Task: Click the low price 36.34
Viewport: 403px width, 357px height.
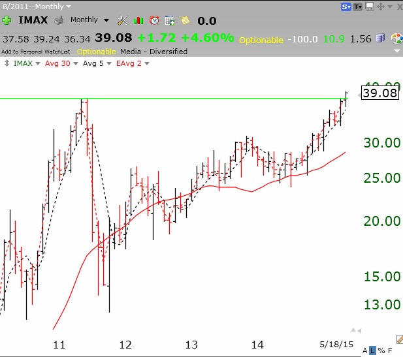Action: click(x=77, y=39)
